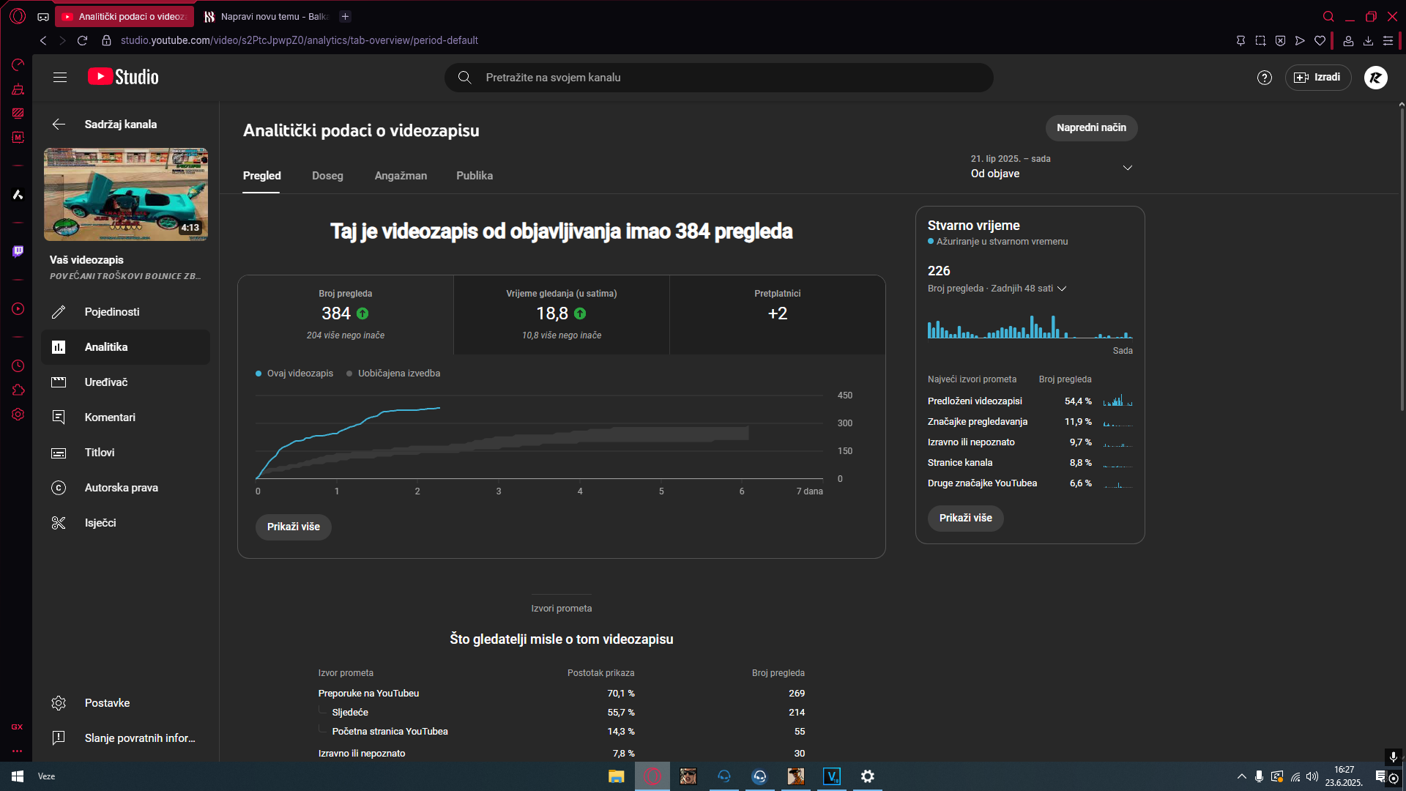Open the hamburger menu next to Studio logo
The image size is (1406, 791).
60,77
